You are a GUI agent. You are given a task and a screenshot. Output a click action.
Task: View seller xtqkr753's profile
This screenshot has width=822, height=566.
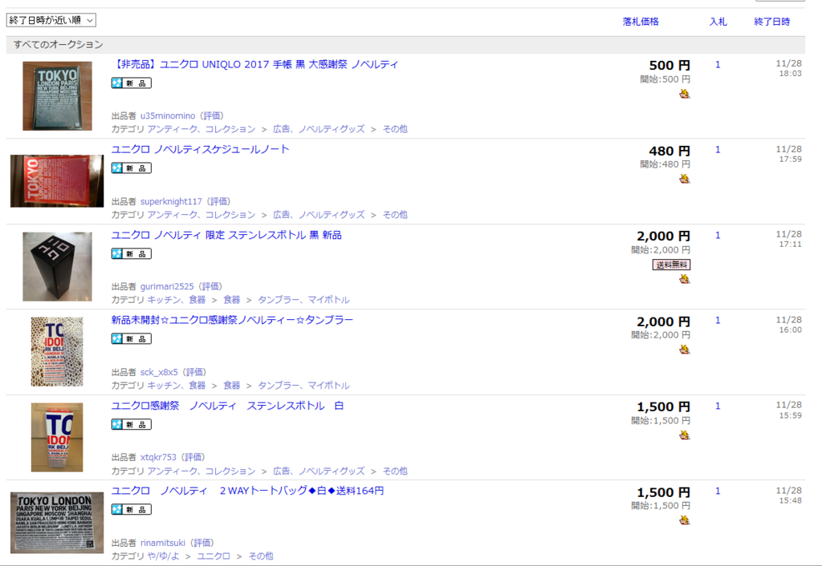click(158, 457)
